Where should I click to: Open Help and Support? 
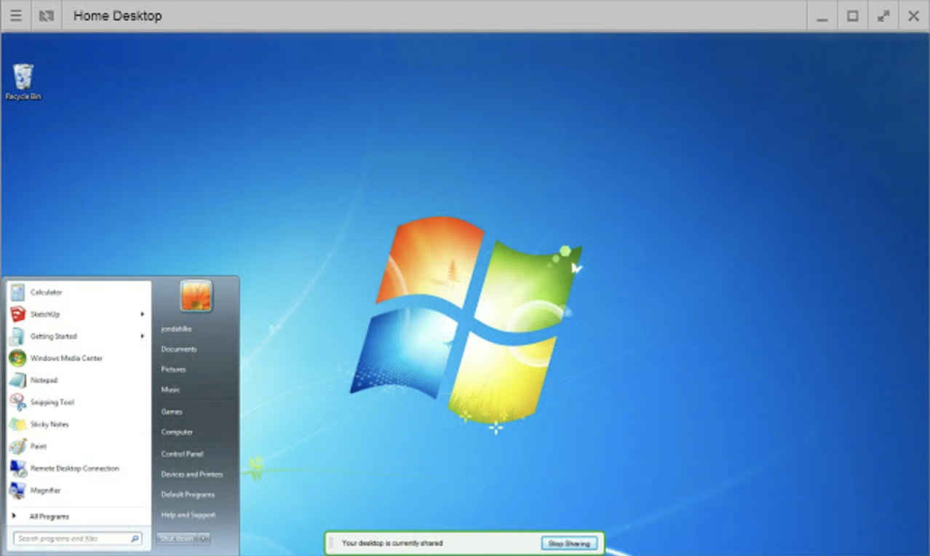coord(188,515)
